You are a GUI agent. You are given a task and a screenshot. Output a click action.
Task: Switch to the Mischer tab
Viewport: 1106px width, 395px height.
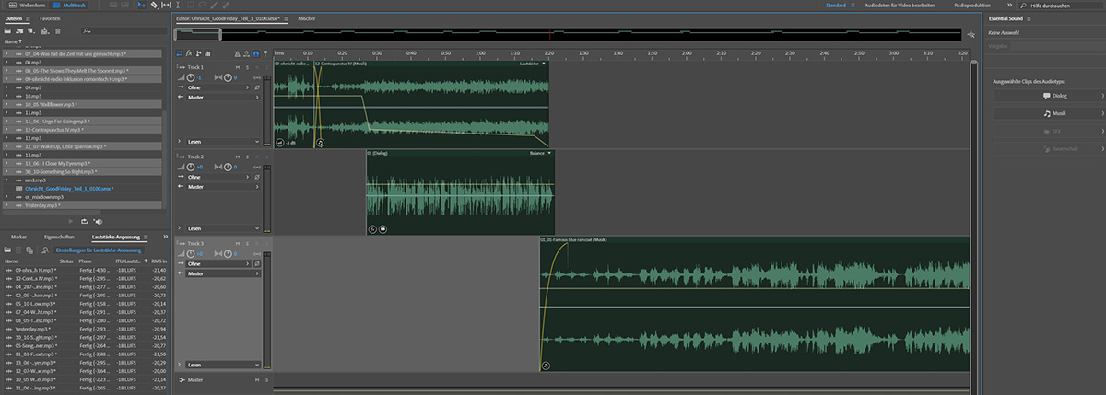pos(307,18)
